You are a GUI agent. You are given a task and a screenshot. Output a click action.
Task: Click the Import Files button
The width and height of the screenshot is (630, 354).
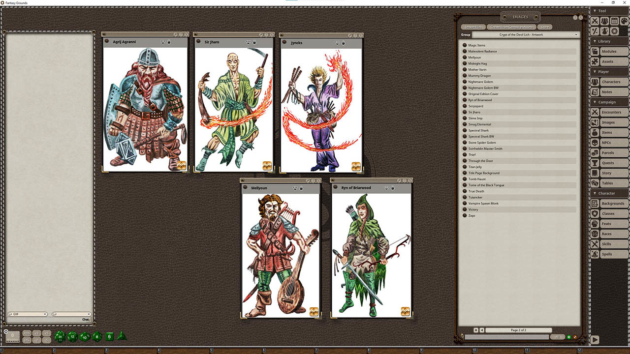click(473, 27)
